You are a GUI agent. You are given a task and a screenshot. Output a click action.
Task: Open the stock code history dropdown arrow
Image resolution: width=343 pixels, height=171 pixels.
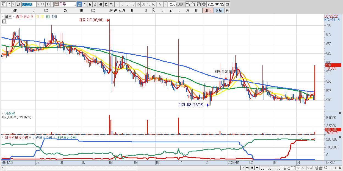pyautogui.click(x=38, y=4)
